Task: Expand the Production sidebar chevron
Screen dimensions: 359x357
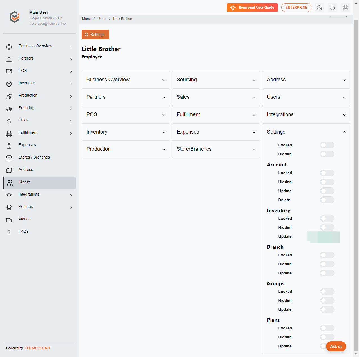Action: (71, 96)
